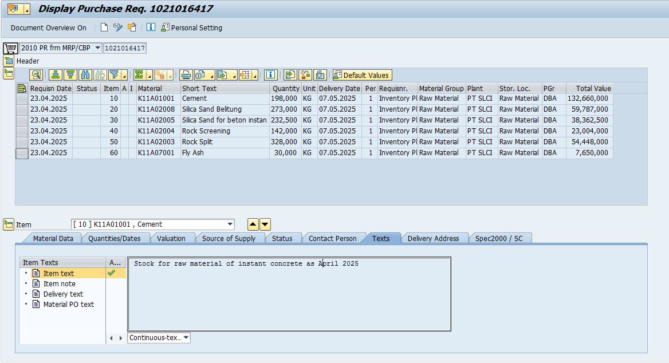Click the green-arrow icon right of grid info icon
Screen dimensions: 669x363
tap(290, 75)
